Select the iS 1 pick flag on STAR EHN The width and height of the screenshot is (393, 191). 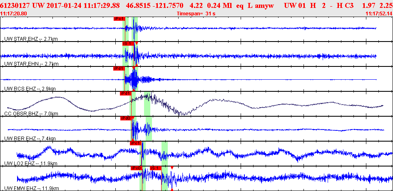coord(128,44)
